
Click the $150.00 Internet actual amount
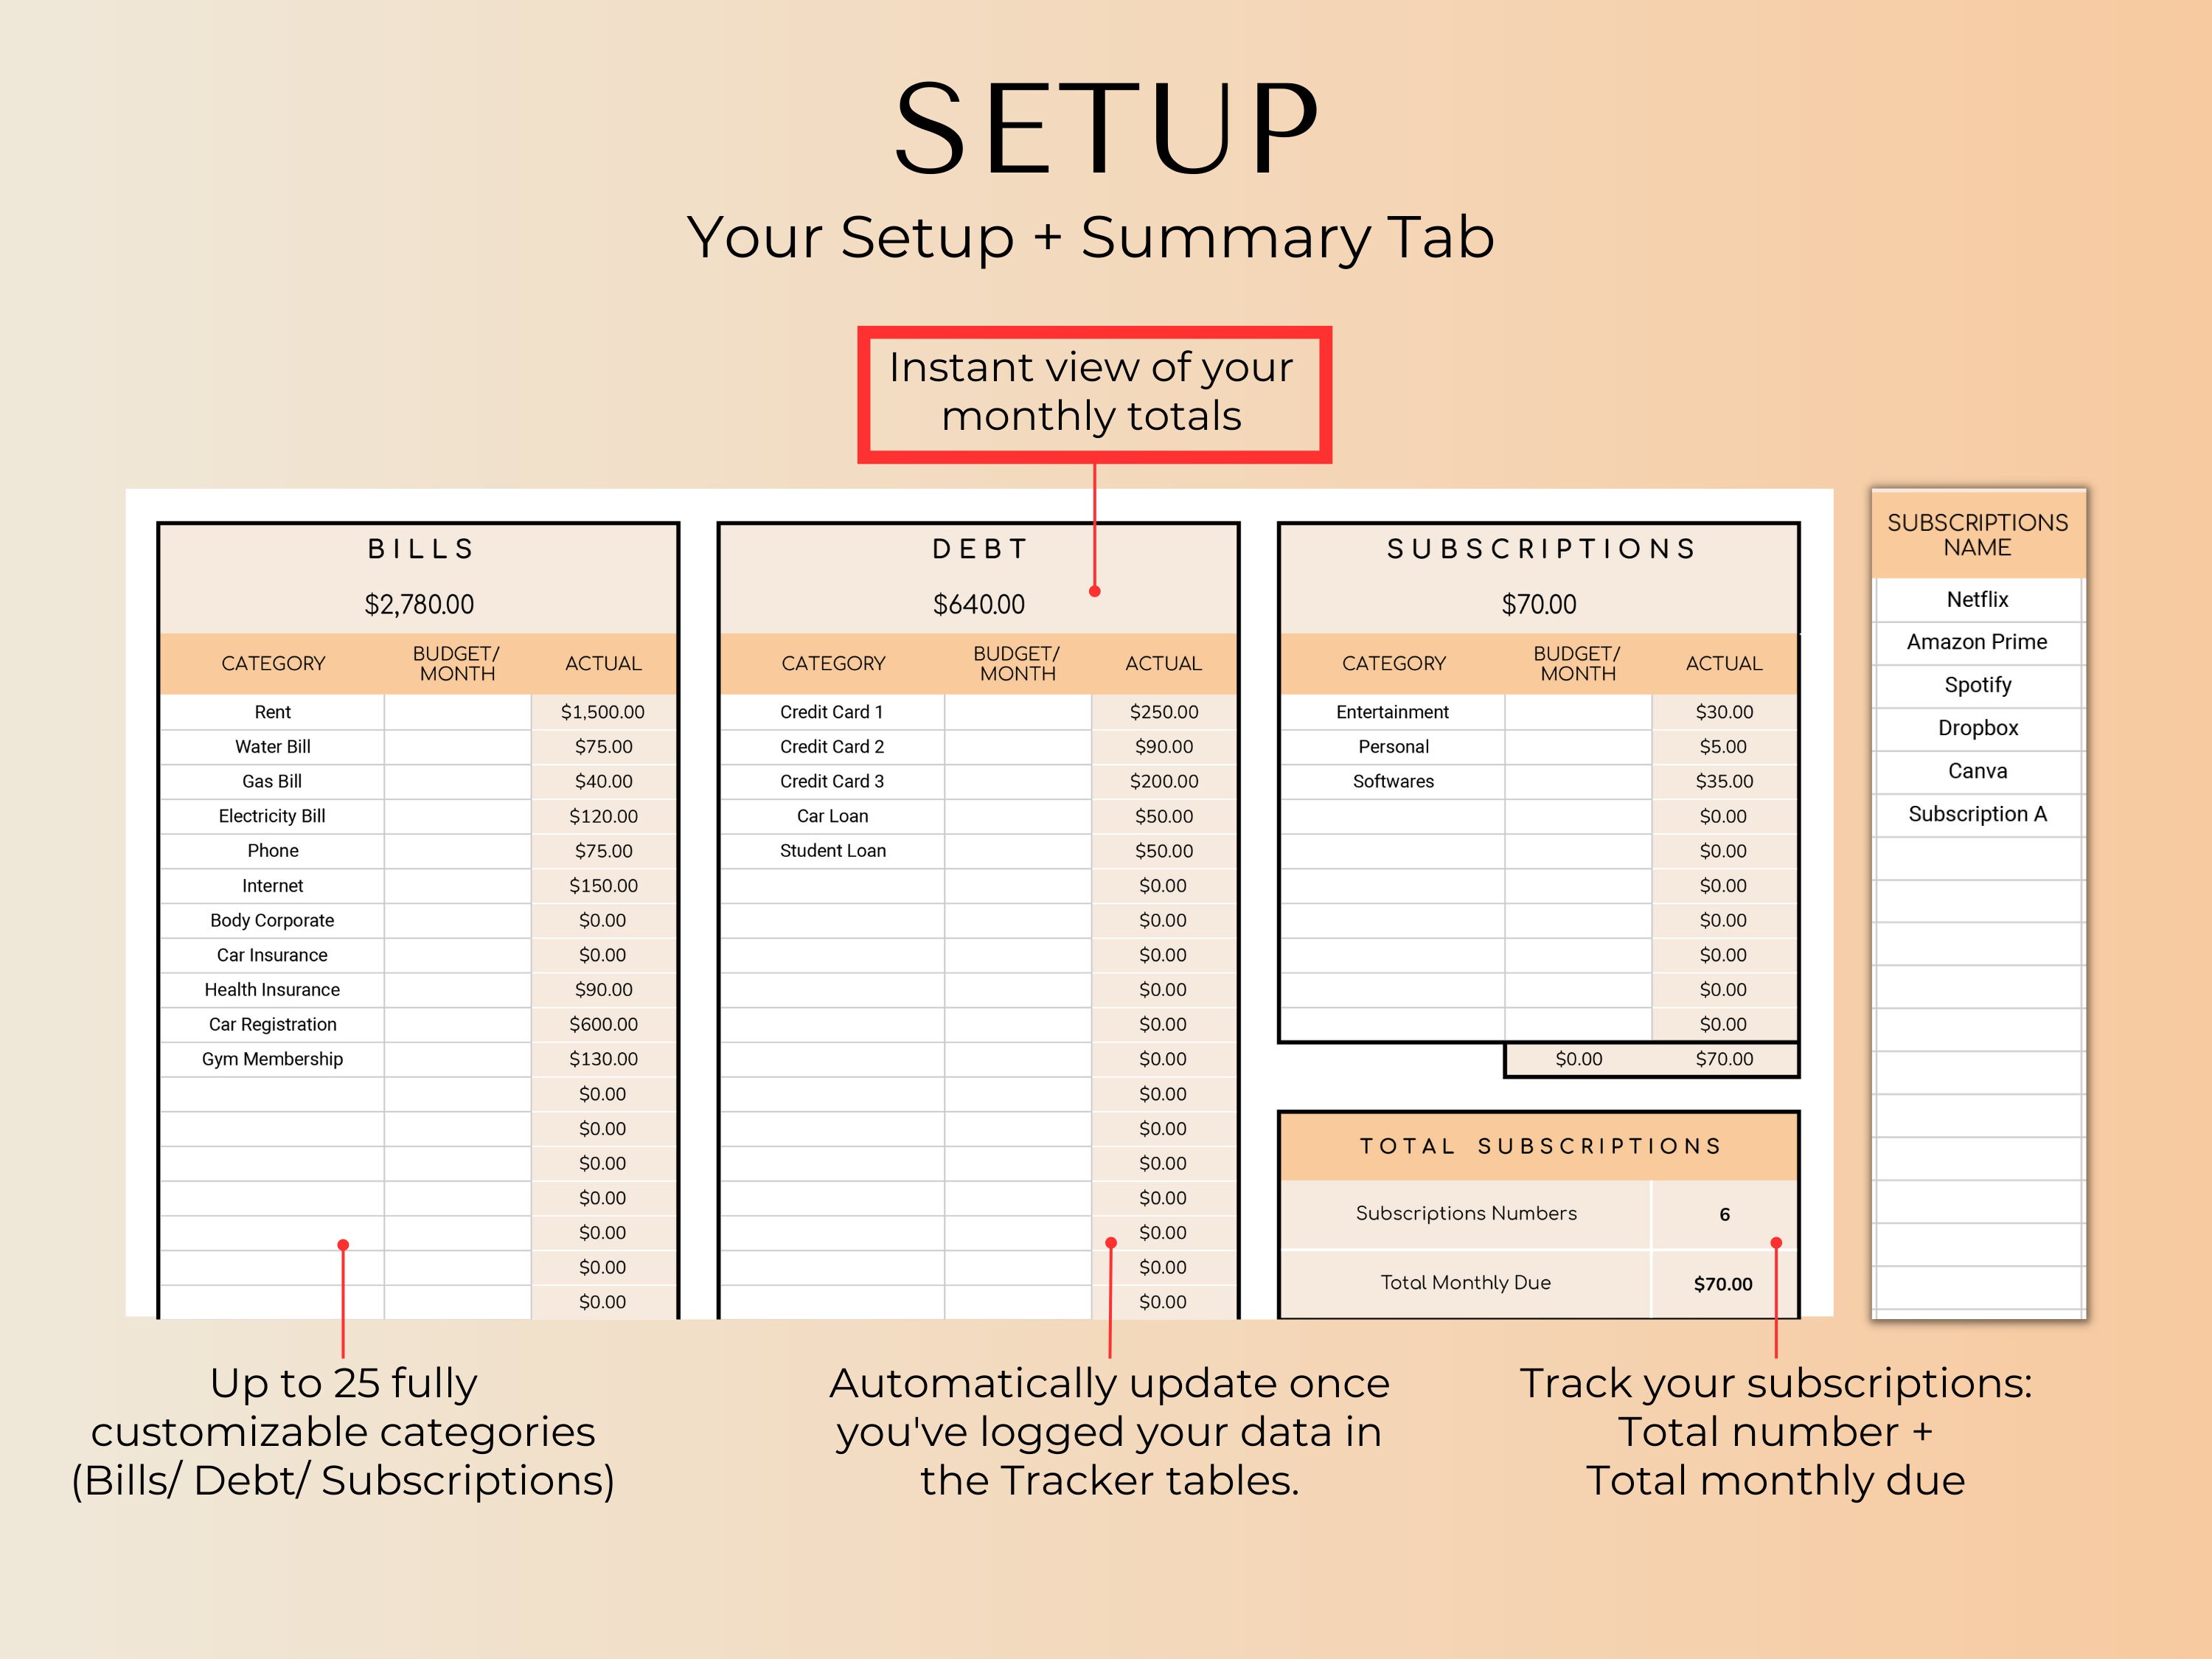tap(603, 886)
